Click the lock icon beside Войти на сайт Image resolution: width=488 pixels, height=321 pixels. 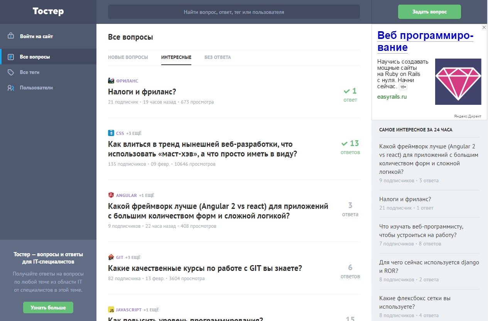pos(11,36)
